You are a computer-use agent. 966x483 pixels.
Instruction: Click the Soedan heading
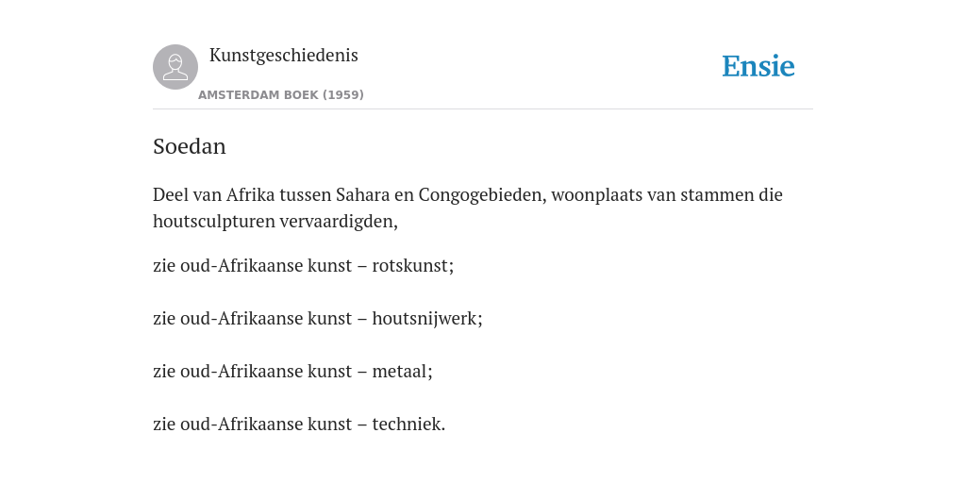point(189,146)
